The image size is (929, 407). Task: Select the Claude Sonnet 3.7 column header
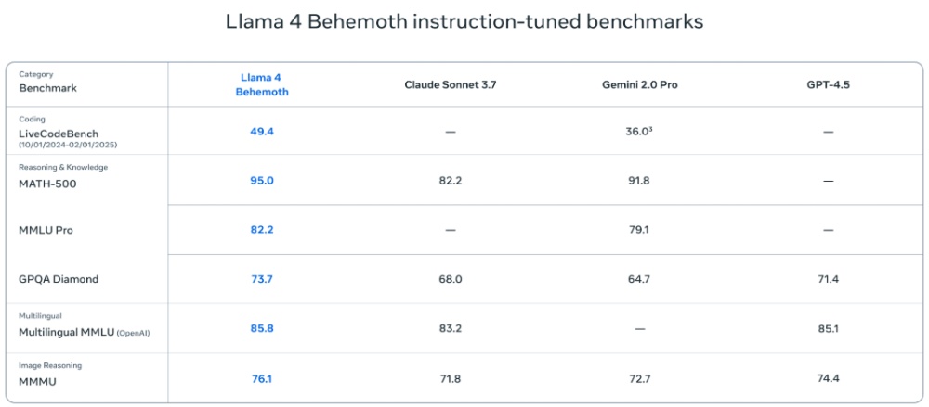(451, 84)
